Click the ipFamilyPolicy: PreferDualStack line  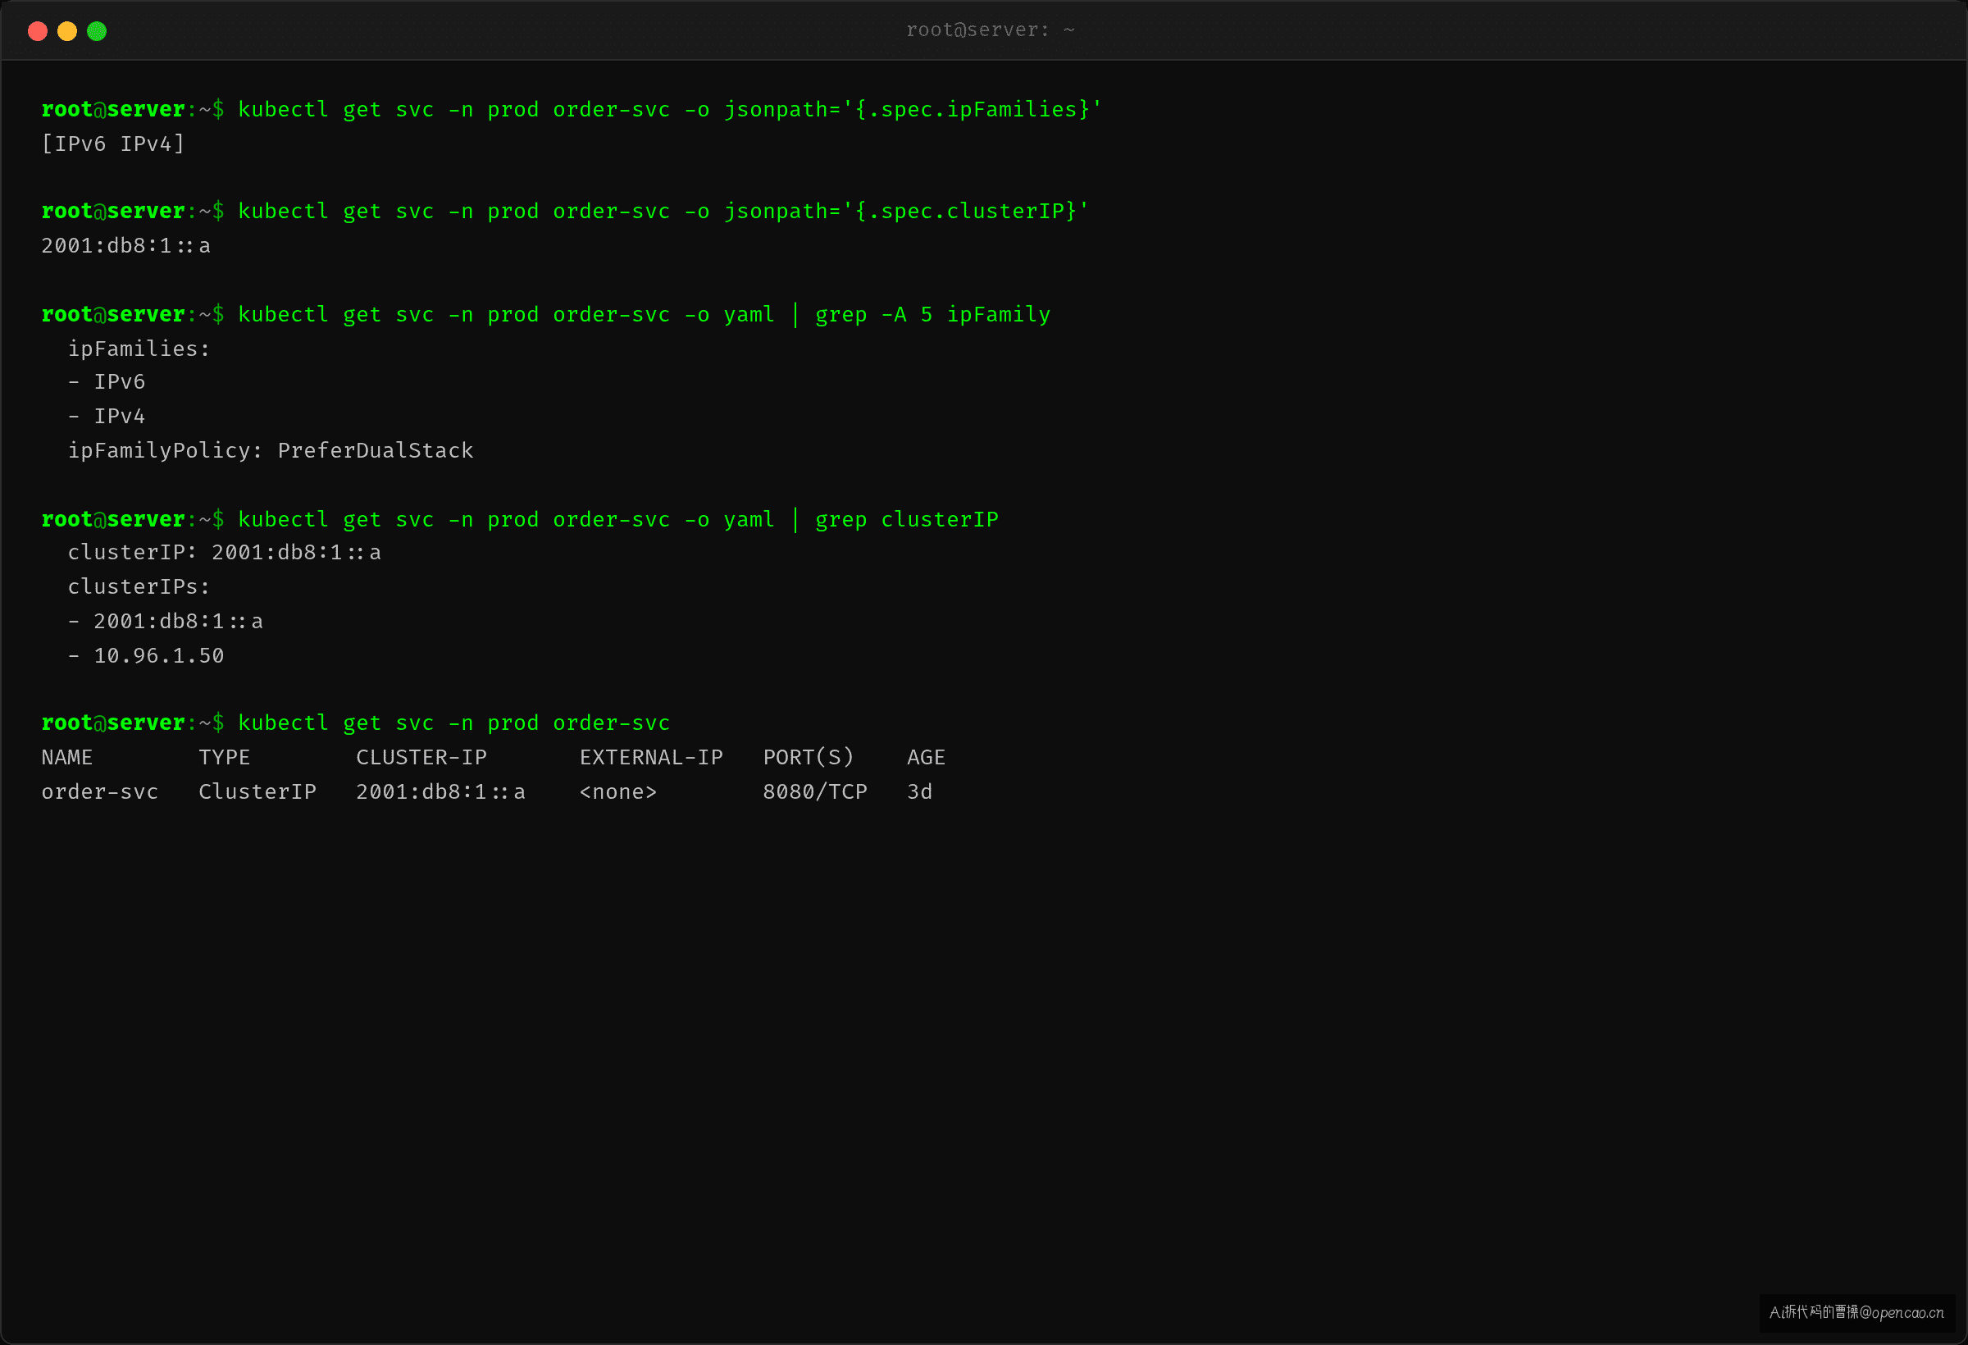[x=270, y=450]
